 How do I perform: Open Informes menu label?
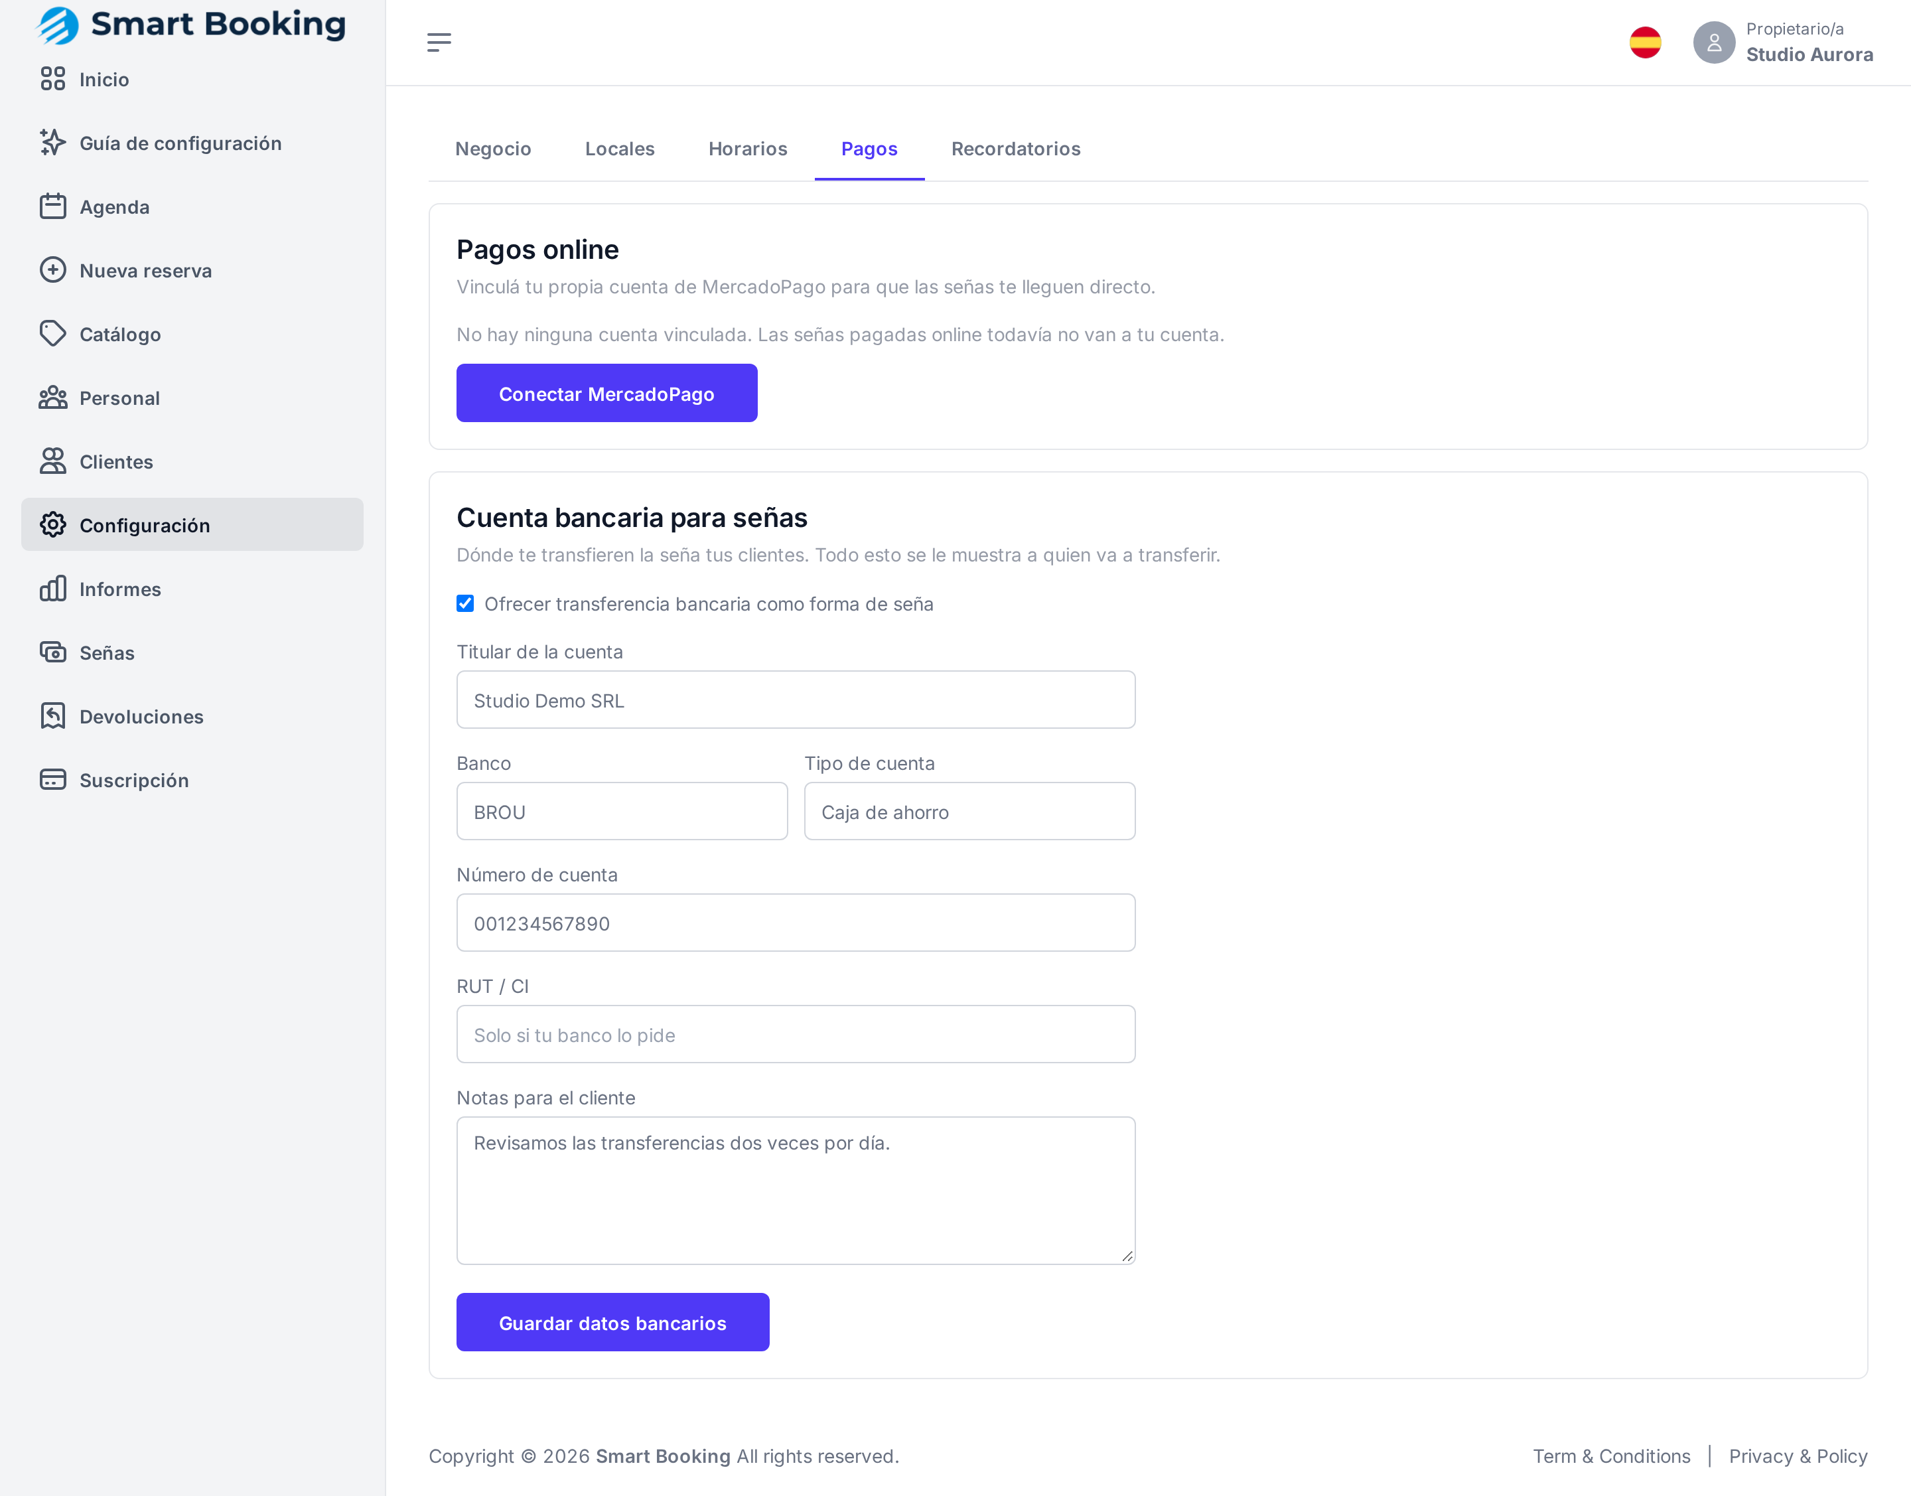(121, 589)
